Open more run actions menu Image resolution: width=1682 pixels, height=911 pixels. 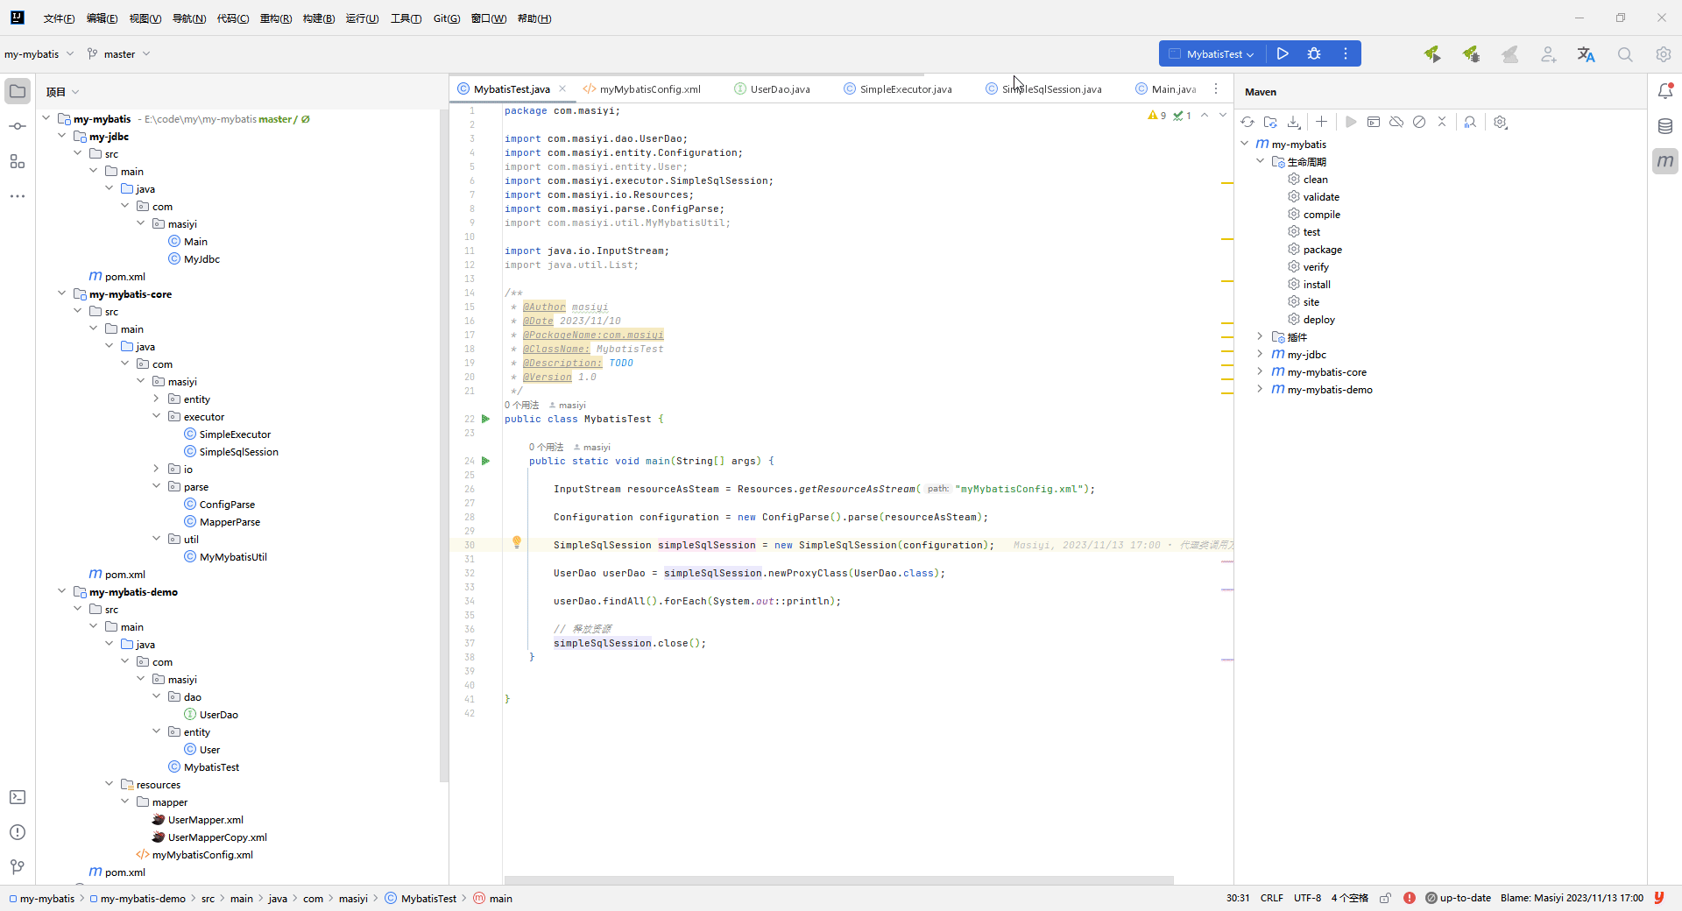1346,53
